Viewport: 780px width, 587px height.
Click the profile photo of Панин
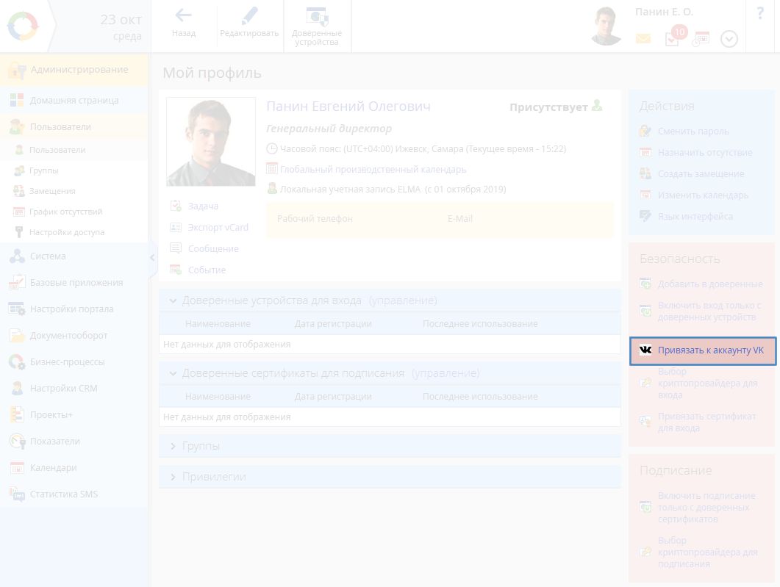211,142
